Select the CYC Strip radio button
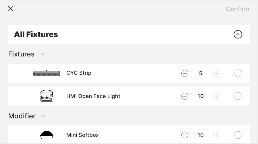 [x=238, y=73]
